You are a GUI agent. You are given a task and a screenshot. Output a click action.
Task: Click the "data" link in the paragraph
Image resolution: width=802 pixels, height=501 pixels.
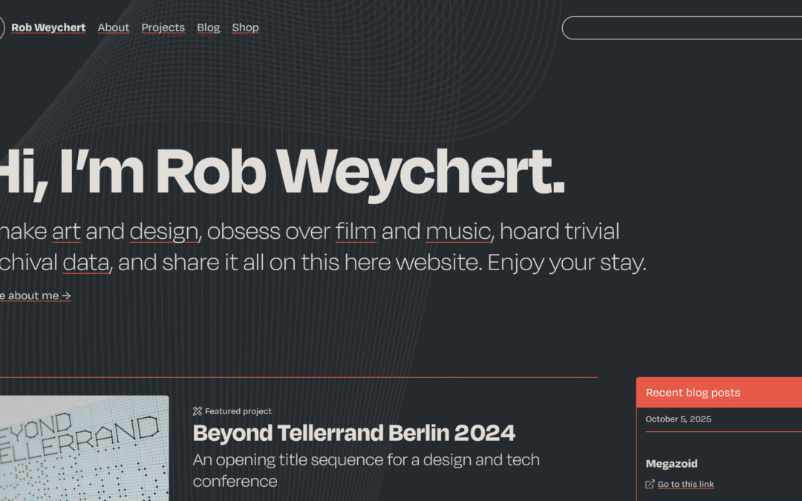coord(85,262)
